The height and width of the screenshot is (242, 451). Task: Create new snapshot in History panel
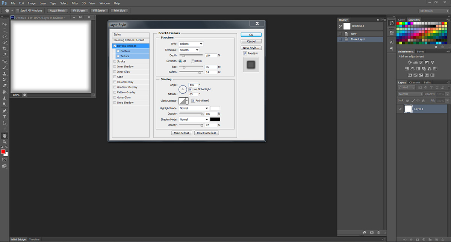point(372,233)
